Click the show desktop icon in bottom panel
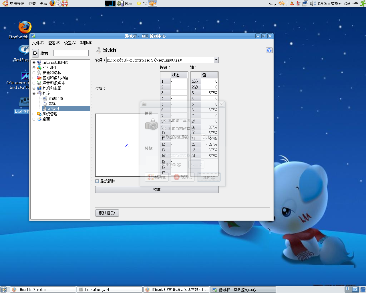Image resolution: width=366 pixels, height=293 pixels. pyautogui.click(x=3, y=290)
